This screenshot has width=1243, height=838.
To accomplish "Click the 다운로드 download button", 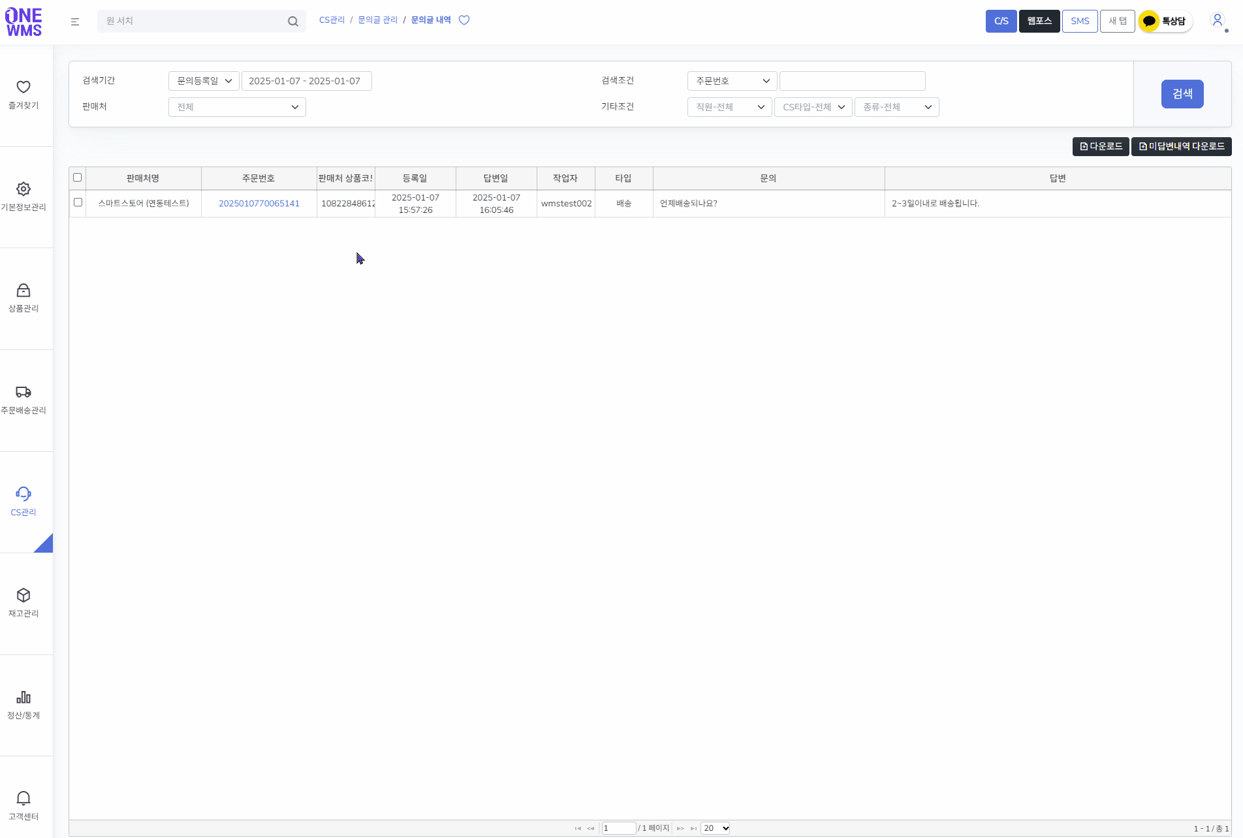I will click(x=1101, y=146).
